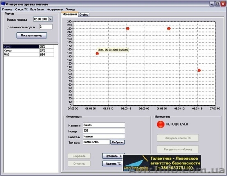The width and height of the screenshot is (227, 176).
Task: Switch to the 'Отчёты' tab
Action: 84,15
